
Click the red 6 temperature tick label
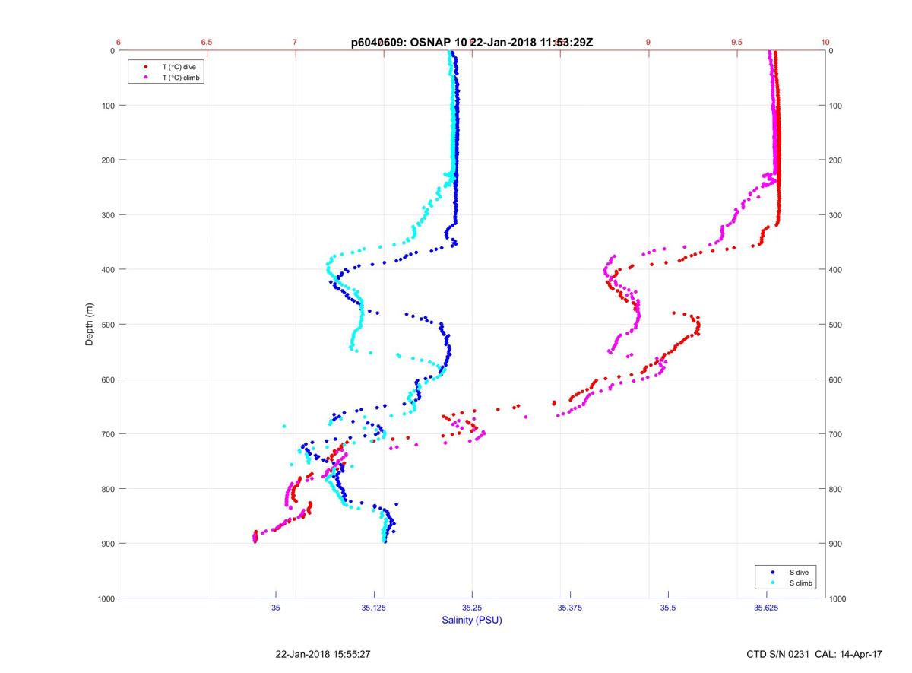(x=119, y=43)
